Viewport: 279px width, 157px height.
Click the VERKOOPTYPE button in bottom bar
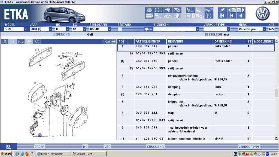(249, 147)
